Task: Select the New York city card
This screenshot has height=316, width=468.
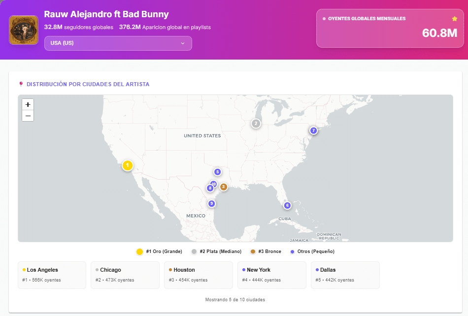Action: pyautogui.click(x=271, y=275)
